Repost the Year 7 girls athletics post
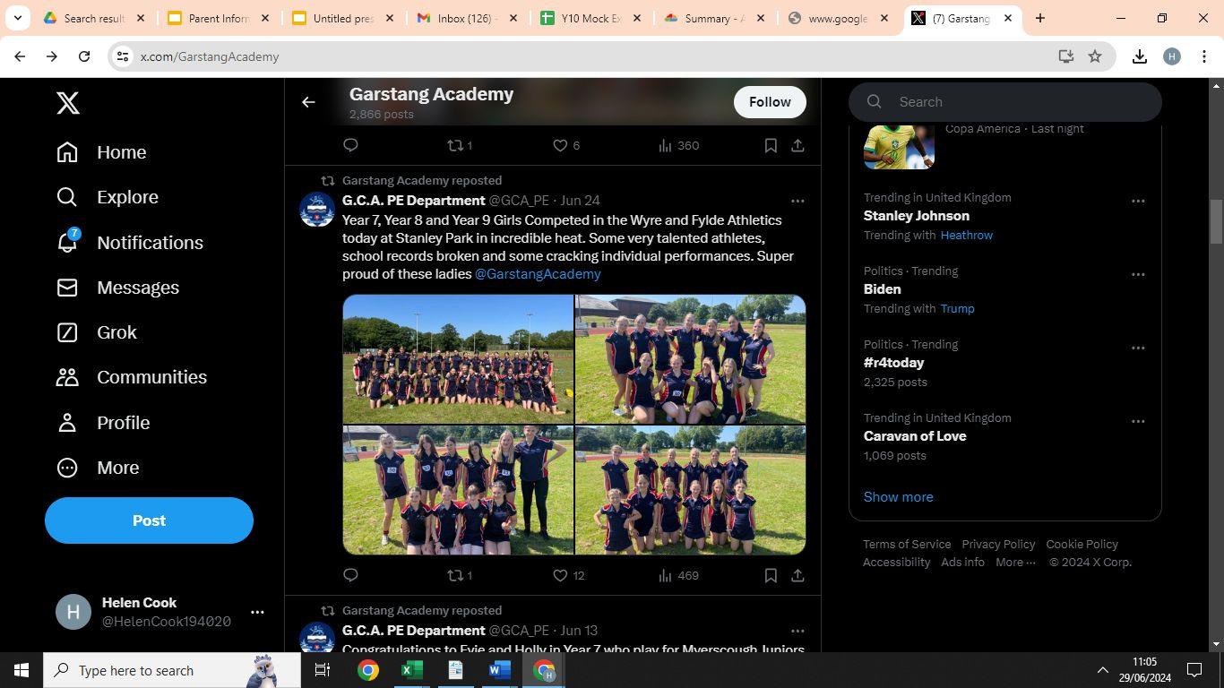 pos(460,575)
